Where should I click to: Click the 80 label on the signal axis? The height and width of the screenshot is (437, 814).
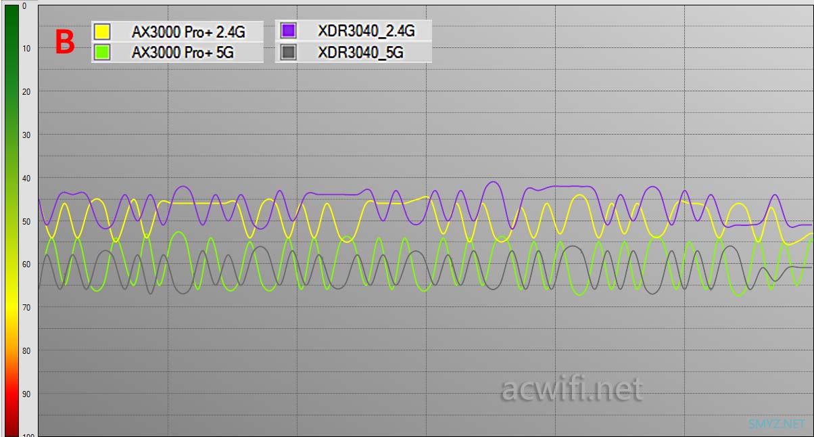(26, 350)
